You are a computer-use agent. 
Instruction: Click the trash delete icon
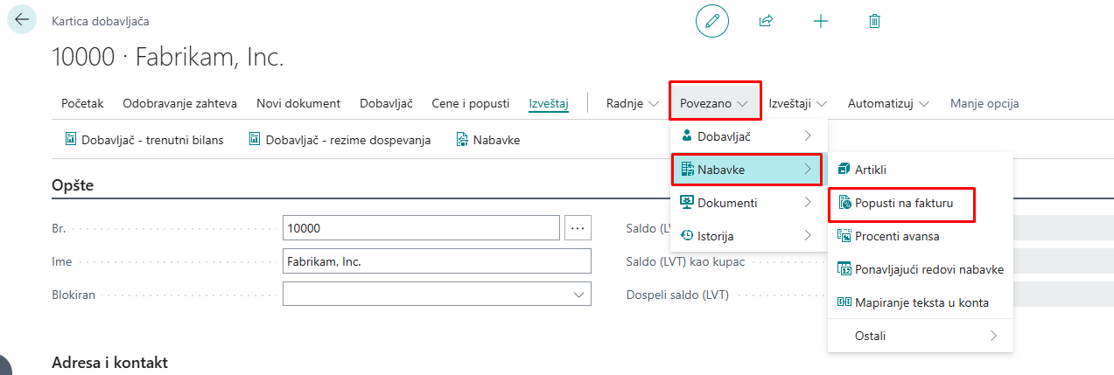(x=873, y=21)
